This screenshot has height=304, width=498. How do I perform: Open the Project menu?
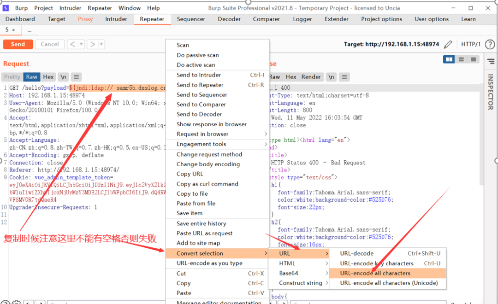pyautogui.click(x=43, y=8)
